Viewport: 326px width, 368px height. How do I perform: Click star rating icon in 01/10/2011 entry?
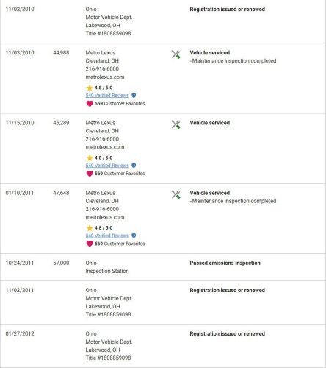click(x=90, y=228)
